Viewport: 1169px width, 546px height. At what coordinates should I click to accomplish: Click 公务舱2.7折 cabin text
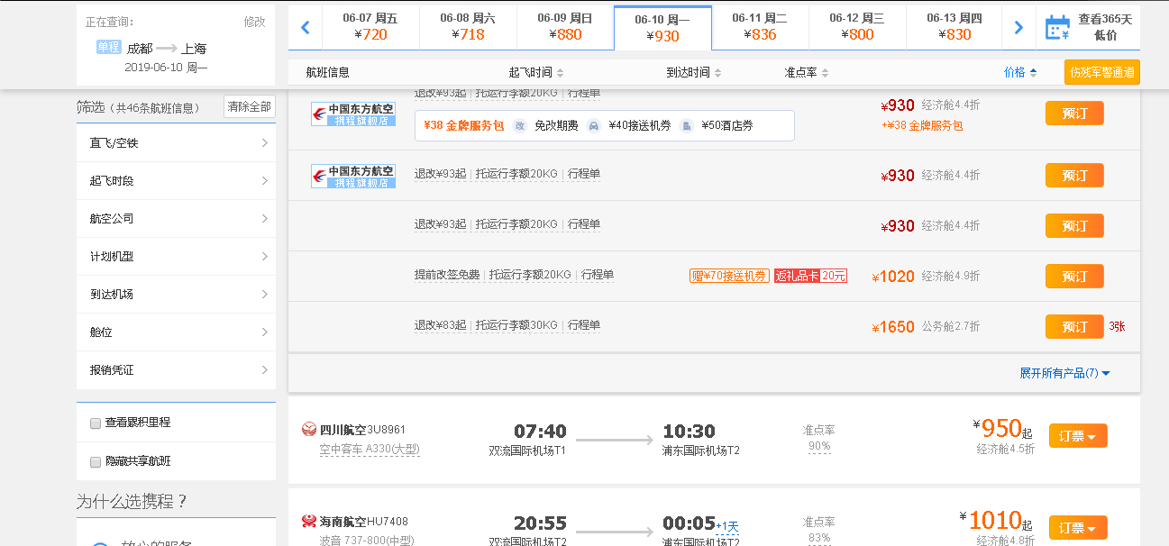click(x=950, y=327)
